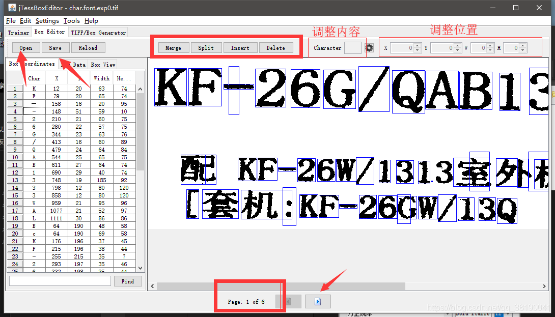Screen dimensions: 555x317
Task: Open the Edit menu
Action: (x=25, y=21)
